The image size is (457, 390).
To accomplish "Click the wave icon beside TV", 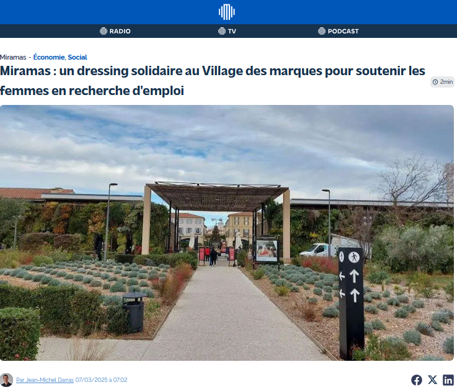I will pos(222,31).
